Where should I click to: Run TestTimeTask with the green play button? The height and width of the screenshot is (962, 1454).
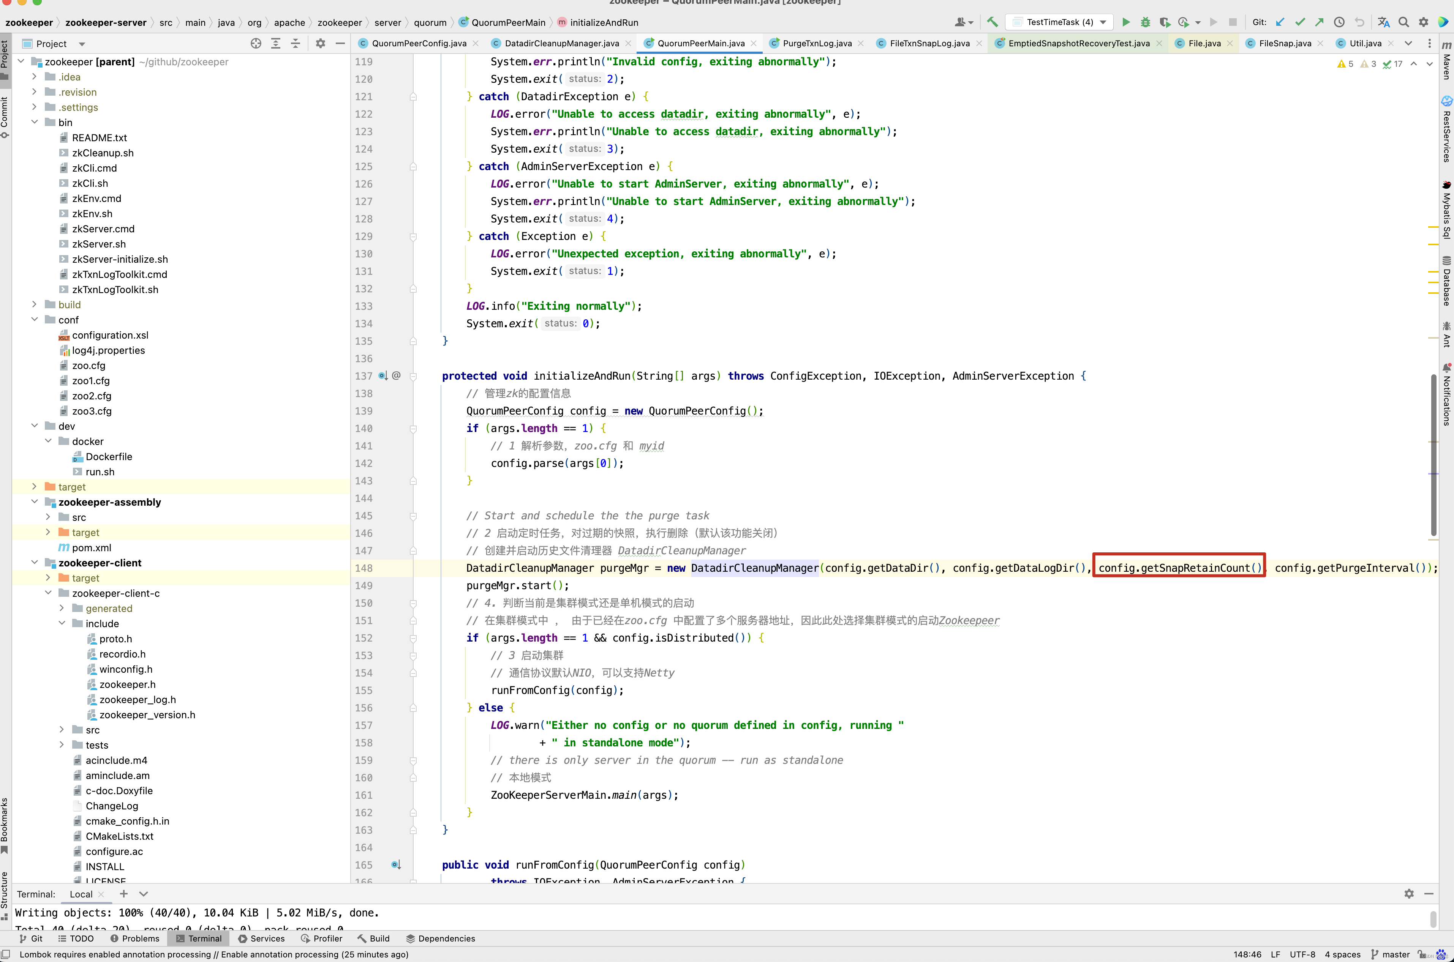pos(1126,22)
